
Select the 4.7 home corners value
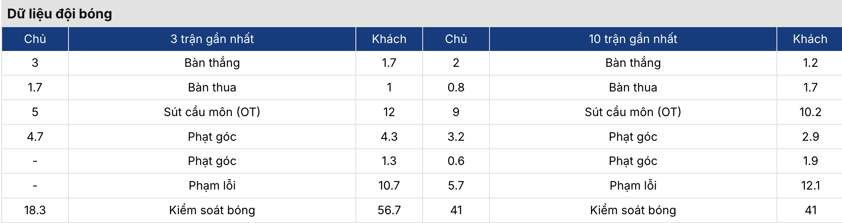[35, 137]
